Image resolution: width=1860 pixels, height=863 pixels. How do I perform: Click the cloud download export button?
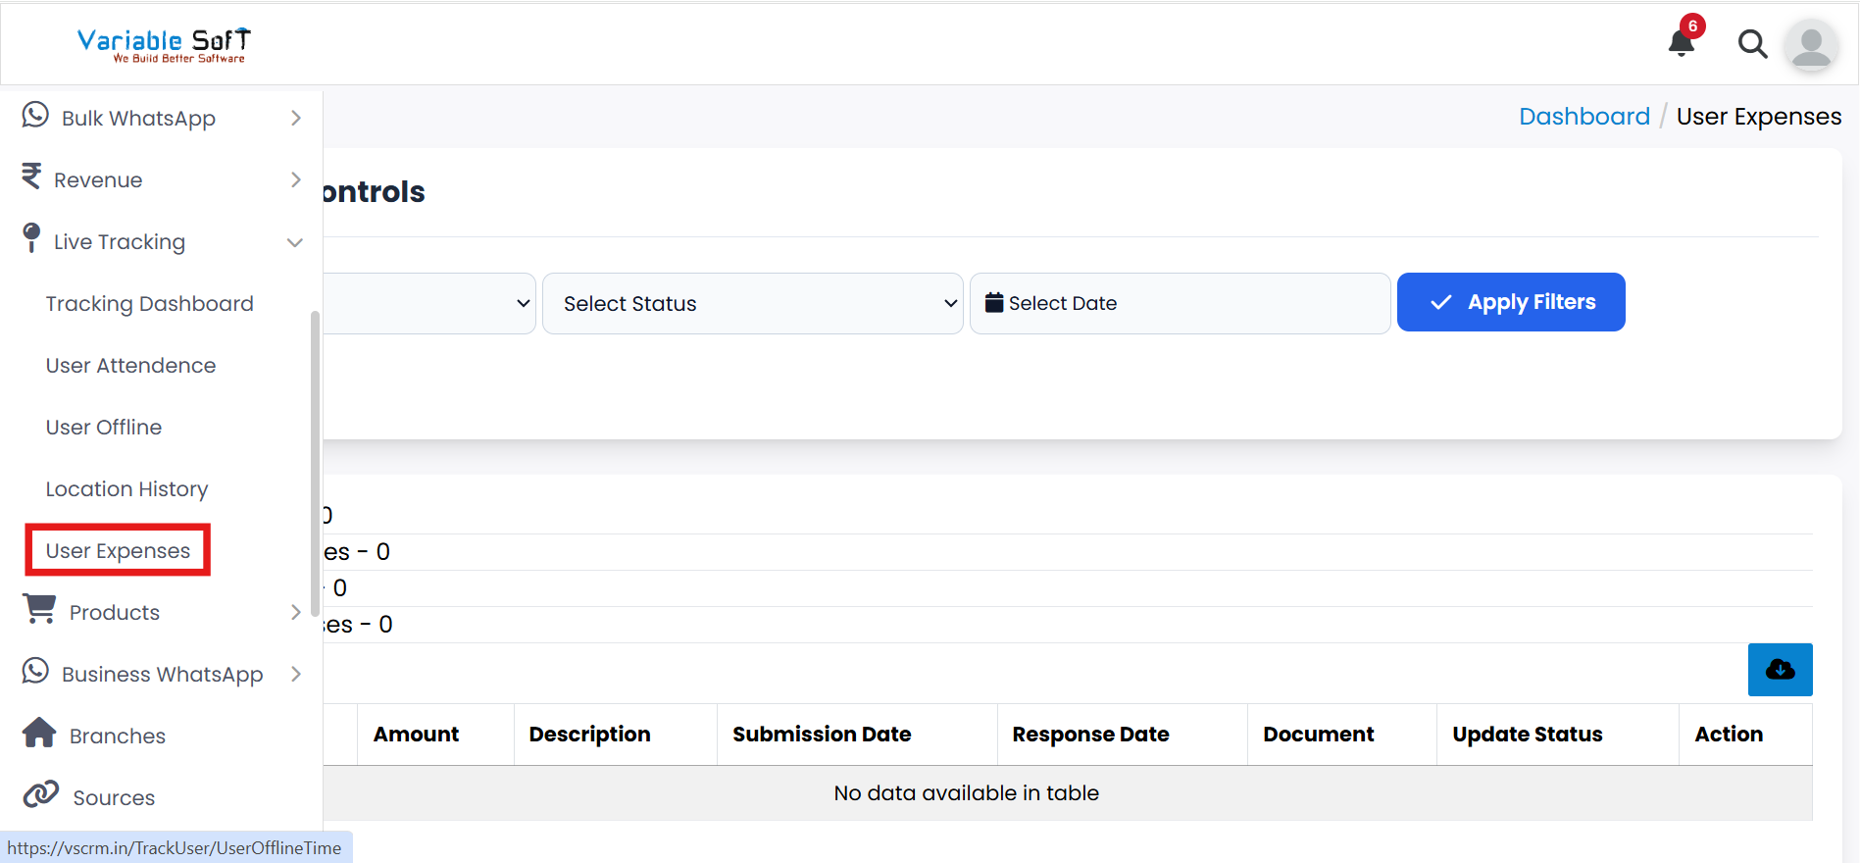pos(1780,670)
